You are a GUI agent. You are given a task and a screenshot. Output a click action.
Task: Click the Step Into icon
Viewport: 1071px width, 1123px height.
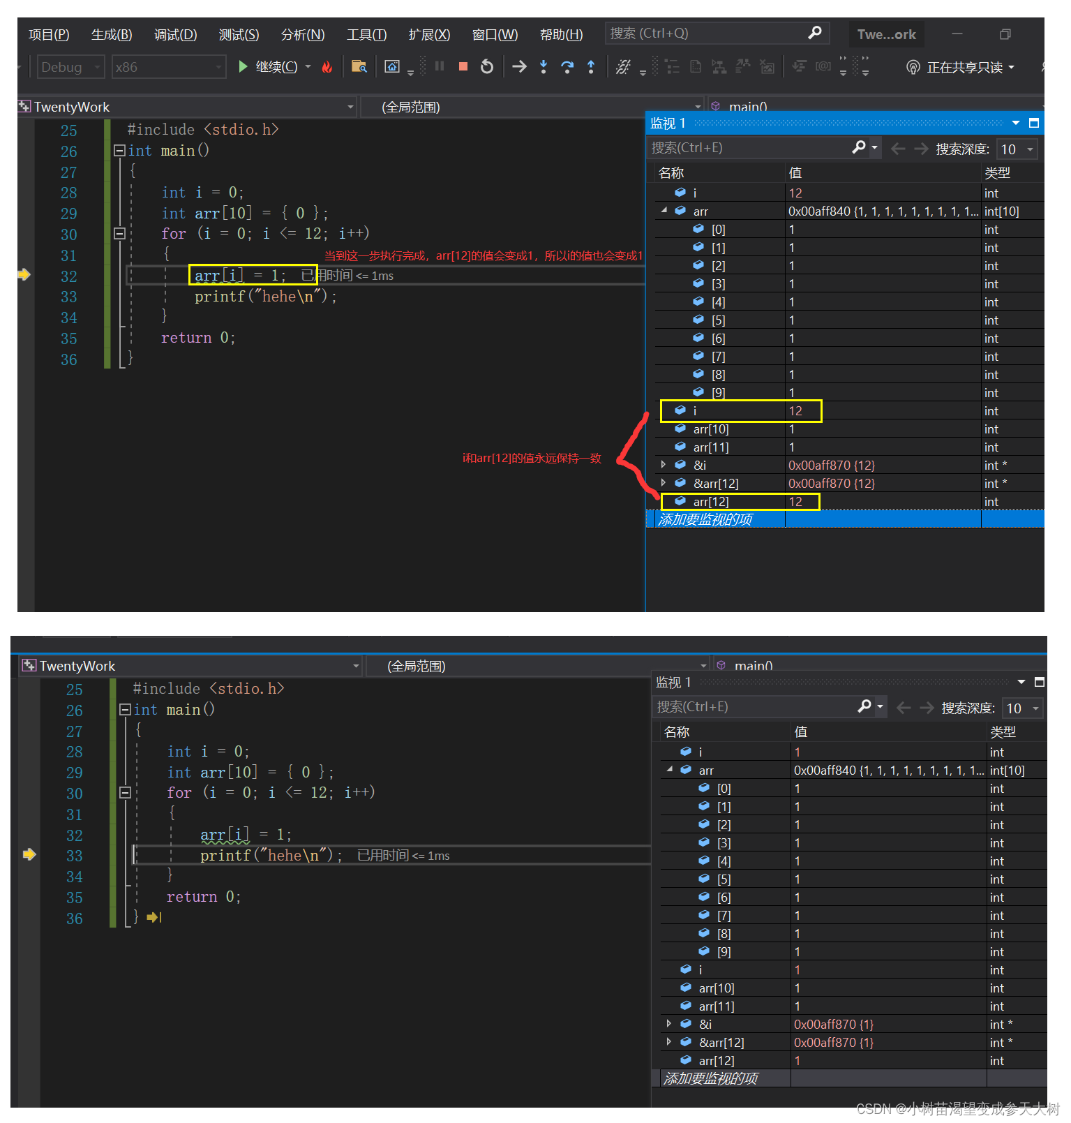click(544, 67)
